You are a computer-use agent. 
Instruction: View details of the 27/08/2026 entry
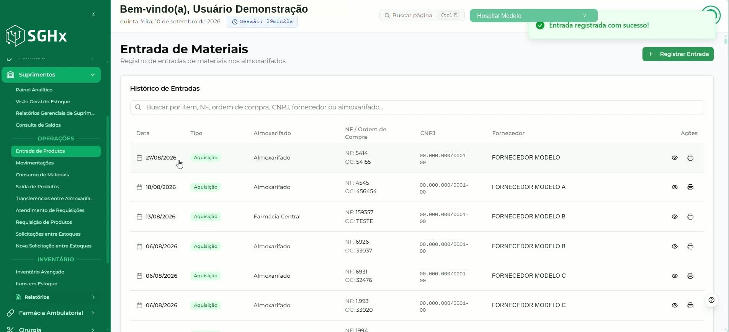point(675,158)
